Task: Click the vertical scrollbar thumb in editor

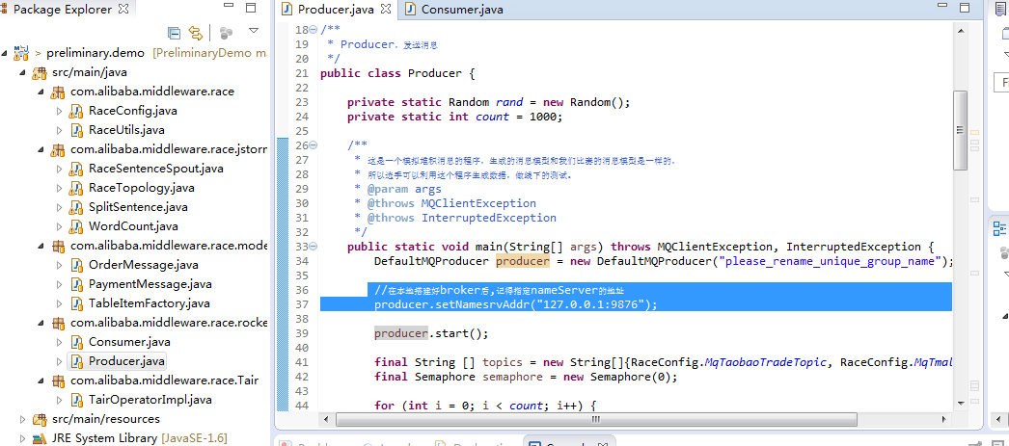Action: pos(960,130)
